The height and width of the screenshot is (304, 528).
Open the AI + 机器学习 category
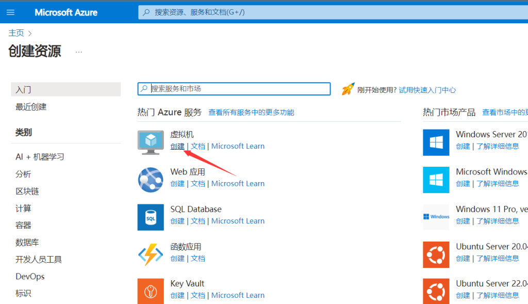click(x=40, y=157)
